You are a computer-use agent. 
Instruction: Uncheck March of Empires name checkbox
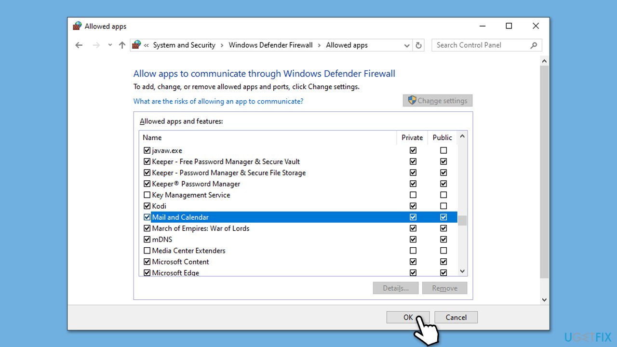point(147,228)
